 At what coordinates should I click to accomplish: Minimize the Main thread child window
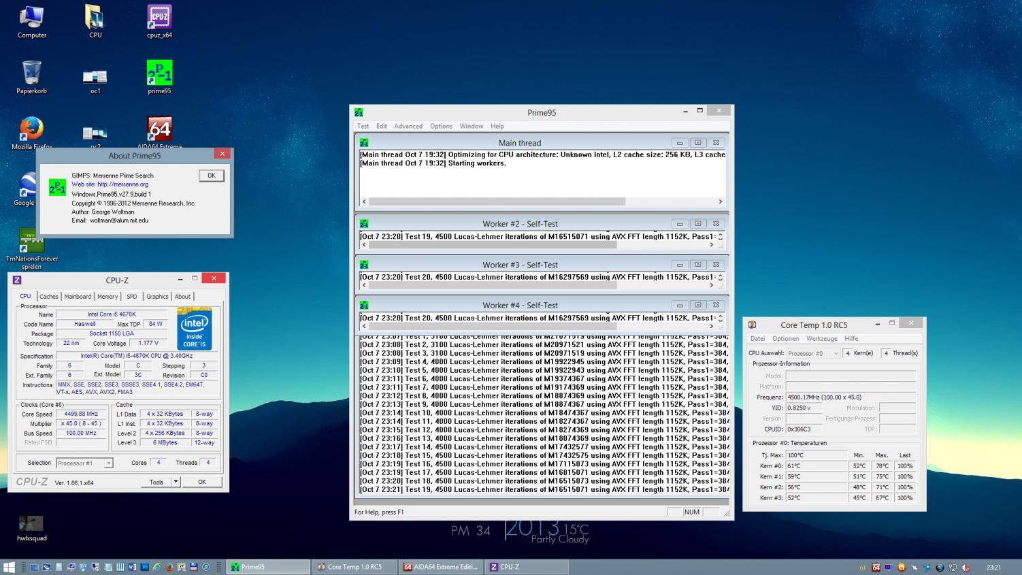pyautogui.click(x=679, y=143)
